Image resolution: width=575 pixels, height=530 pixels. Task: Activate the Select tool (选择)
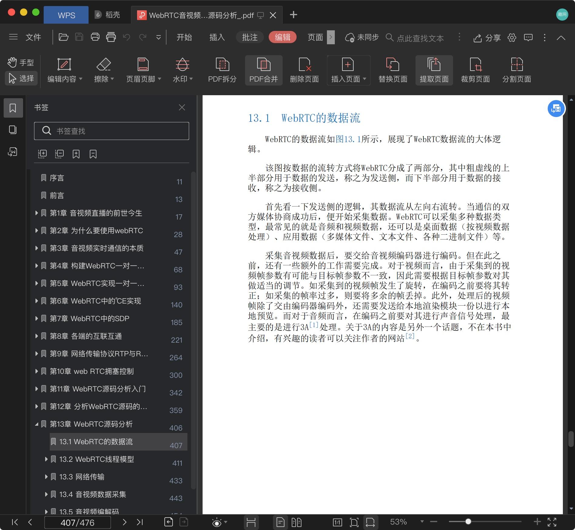coord(21,78)
